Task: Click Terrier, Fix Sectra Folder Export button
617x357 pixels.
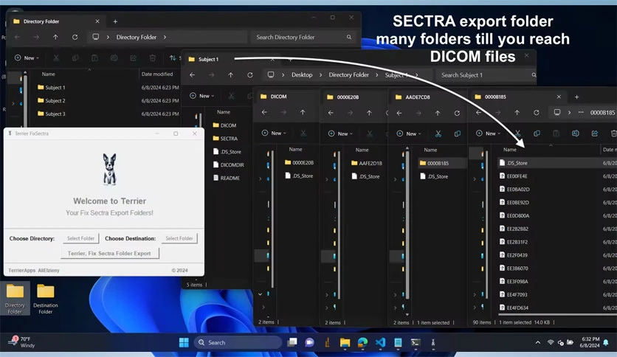Action: pos(109,253)
